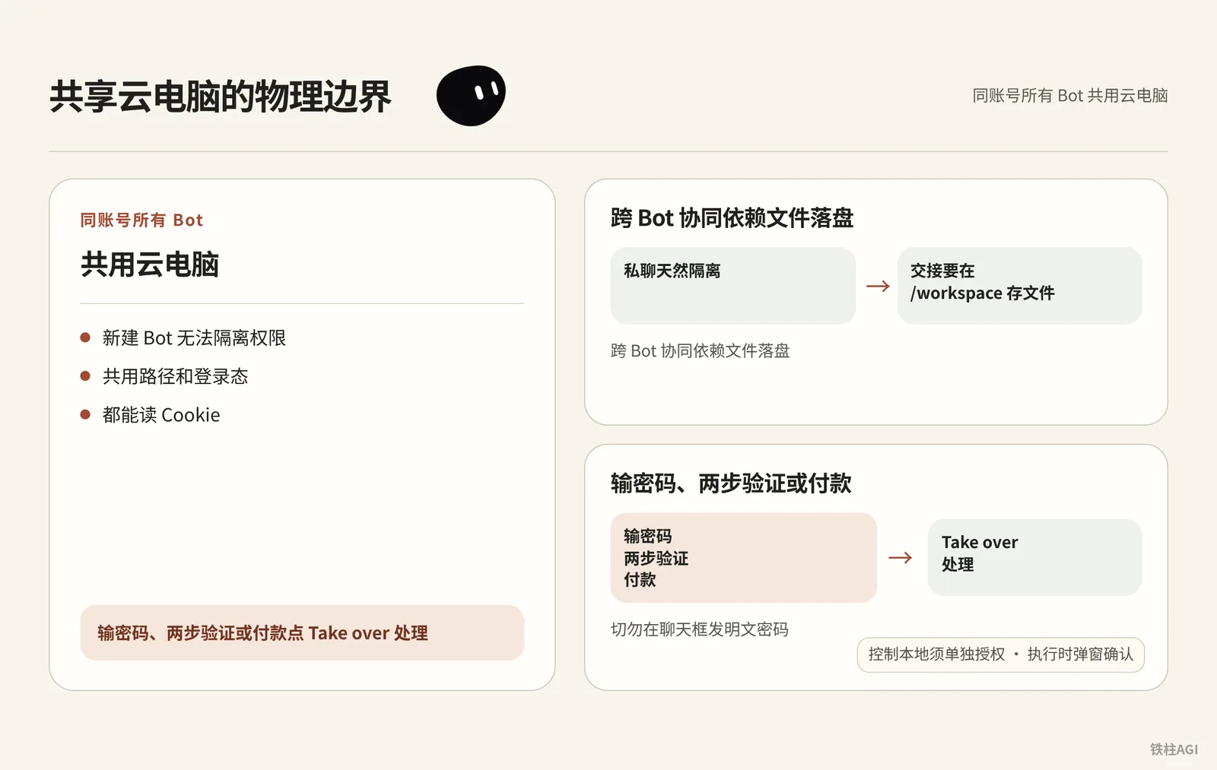The image size is (1217, 770).
Task: Click gray caption 跨 Bot 协同依赖文件落盘
Action: tap(700, 350)
